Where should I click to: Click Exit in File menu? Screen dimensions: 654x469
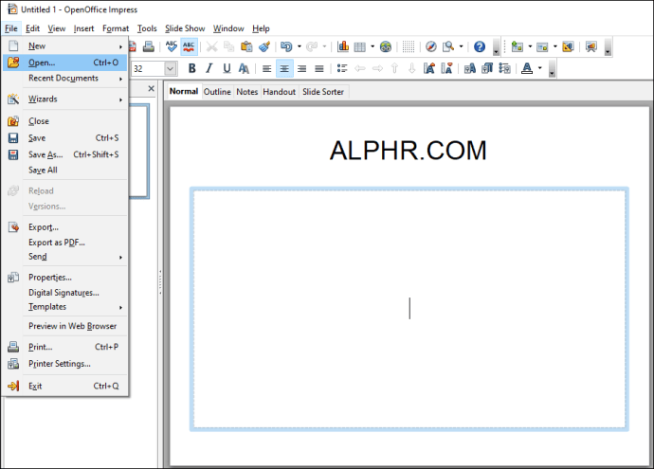coord(64,386)
